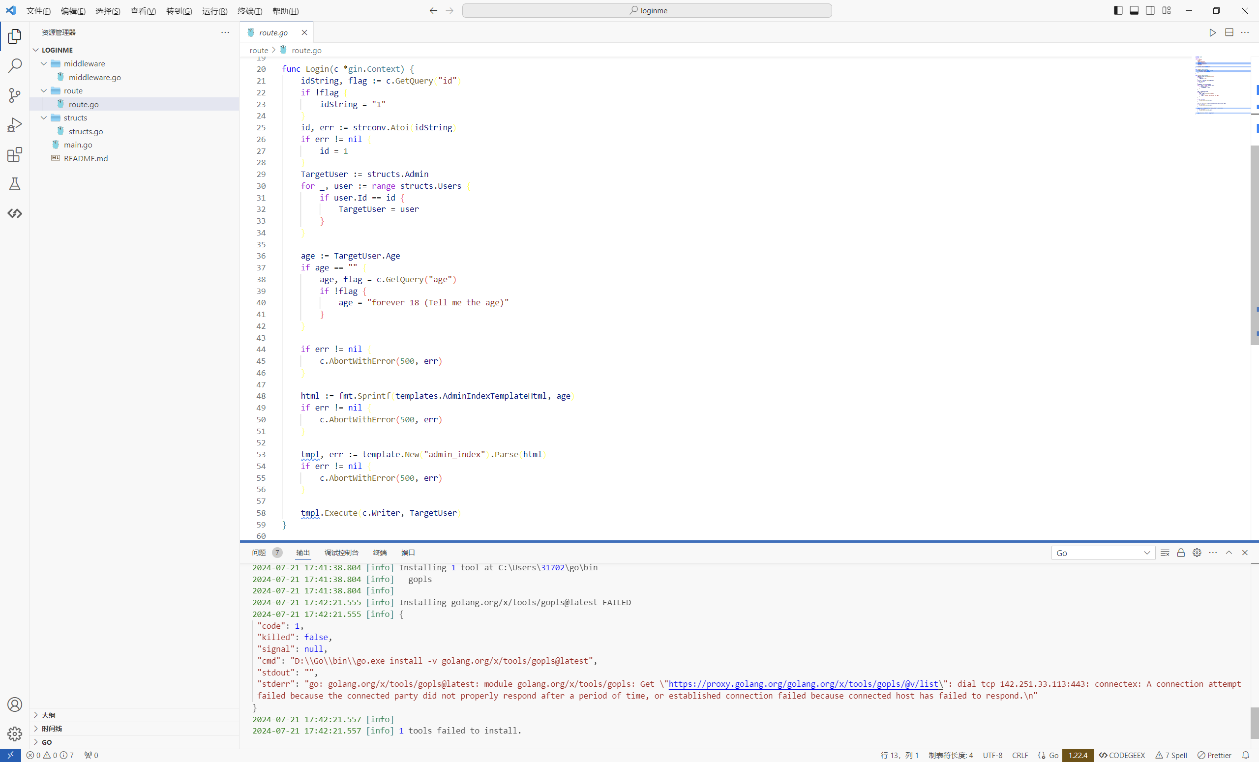Click the Run Go file play icon

(1212, 32)
